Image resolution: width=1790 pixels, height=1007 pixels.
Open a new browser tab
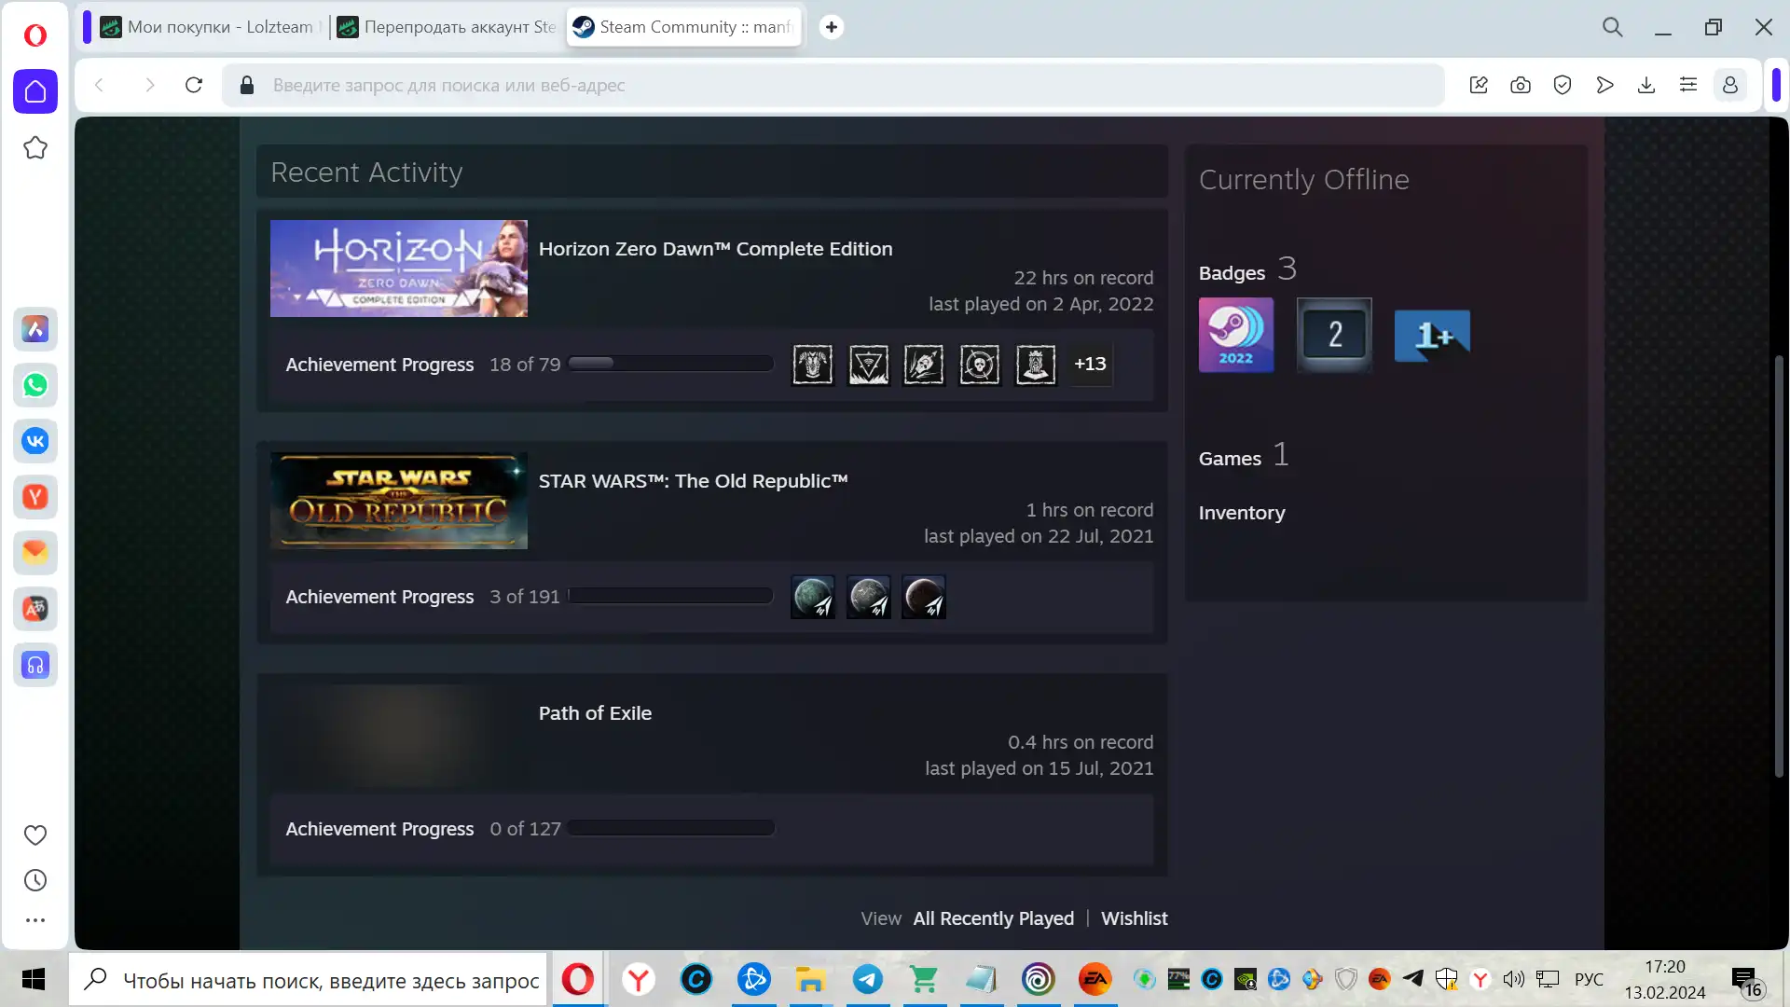pyautogui.click(x=832, y=27)
